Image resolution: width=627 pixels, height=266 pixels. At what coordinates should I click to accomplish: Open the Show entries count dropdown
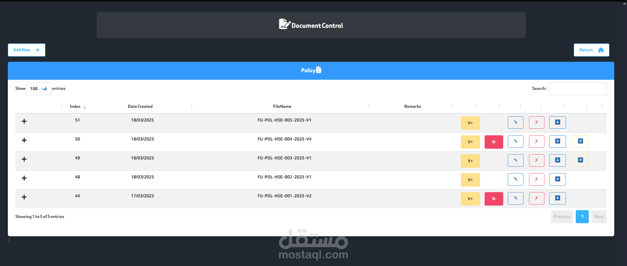[39, 89]
